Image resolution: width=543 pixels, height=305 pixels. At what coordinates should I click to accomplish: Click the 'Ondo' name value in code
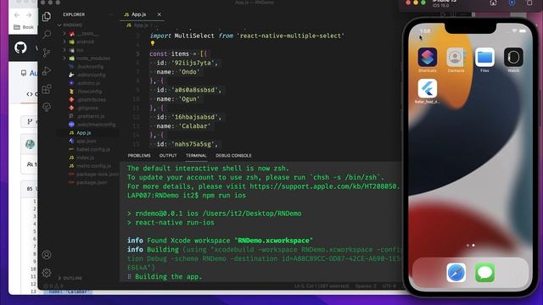coord(188,72)
